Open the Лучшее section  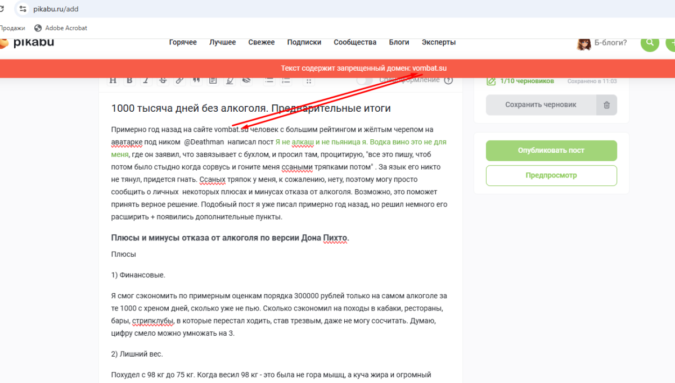(223, 42)
